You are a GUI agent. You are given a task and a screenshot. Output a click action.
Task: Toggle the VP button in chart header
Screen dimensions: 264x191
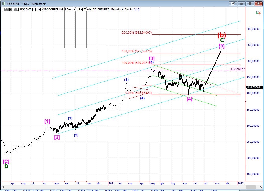[16, 10]
